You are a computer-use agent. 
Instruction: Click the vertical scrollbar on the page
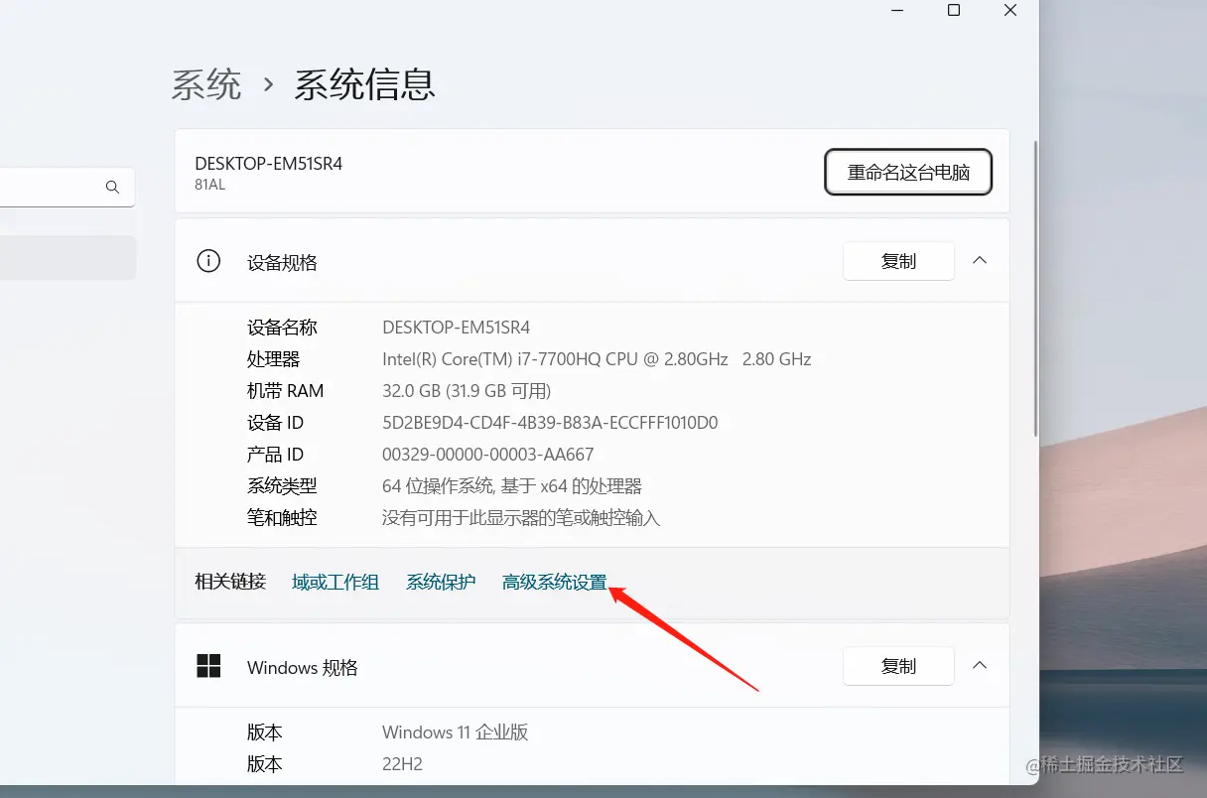[1037, 288]
